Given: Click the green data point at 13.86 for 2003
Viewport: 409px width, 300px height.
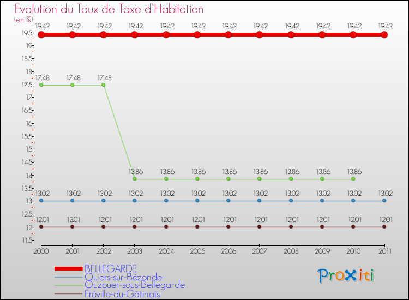Looking at the screenshot, I should pyautogui.click(x=134, y=179).
